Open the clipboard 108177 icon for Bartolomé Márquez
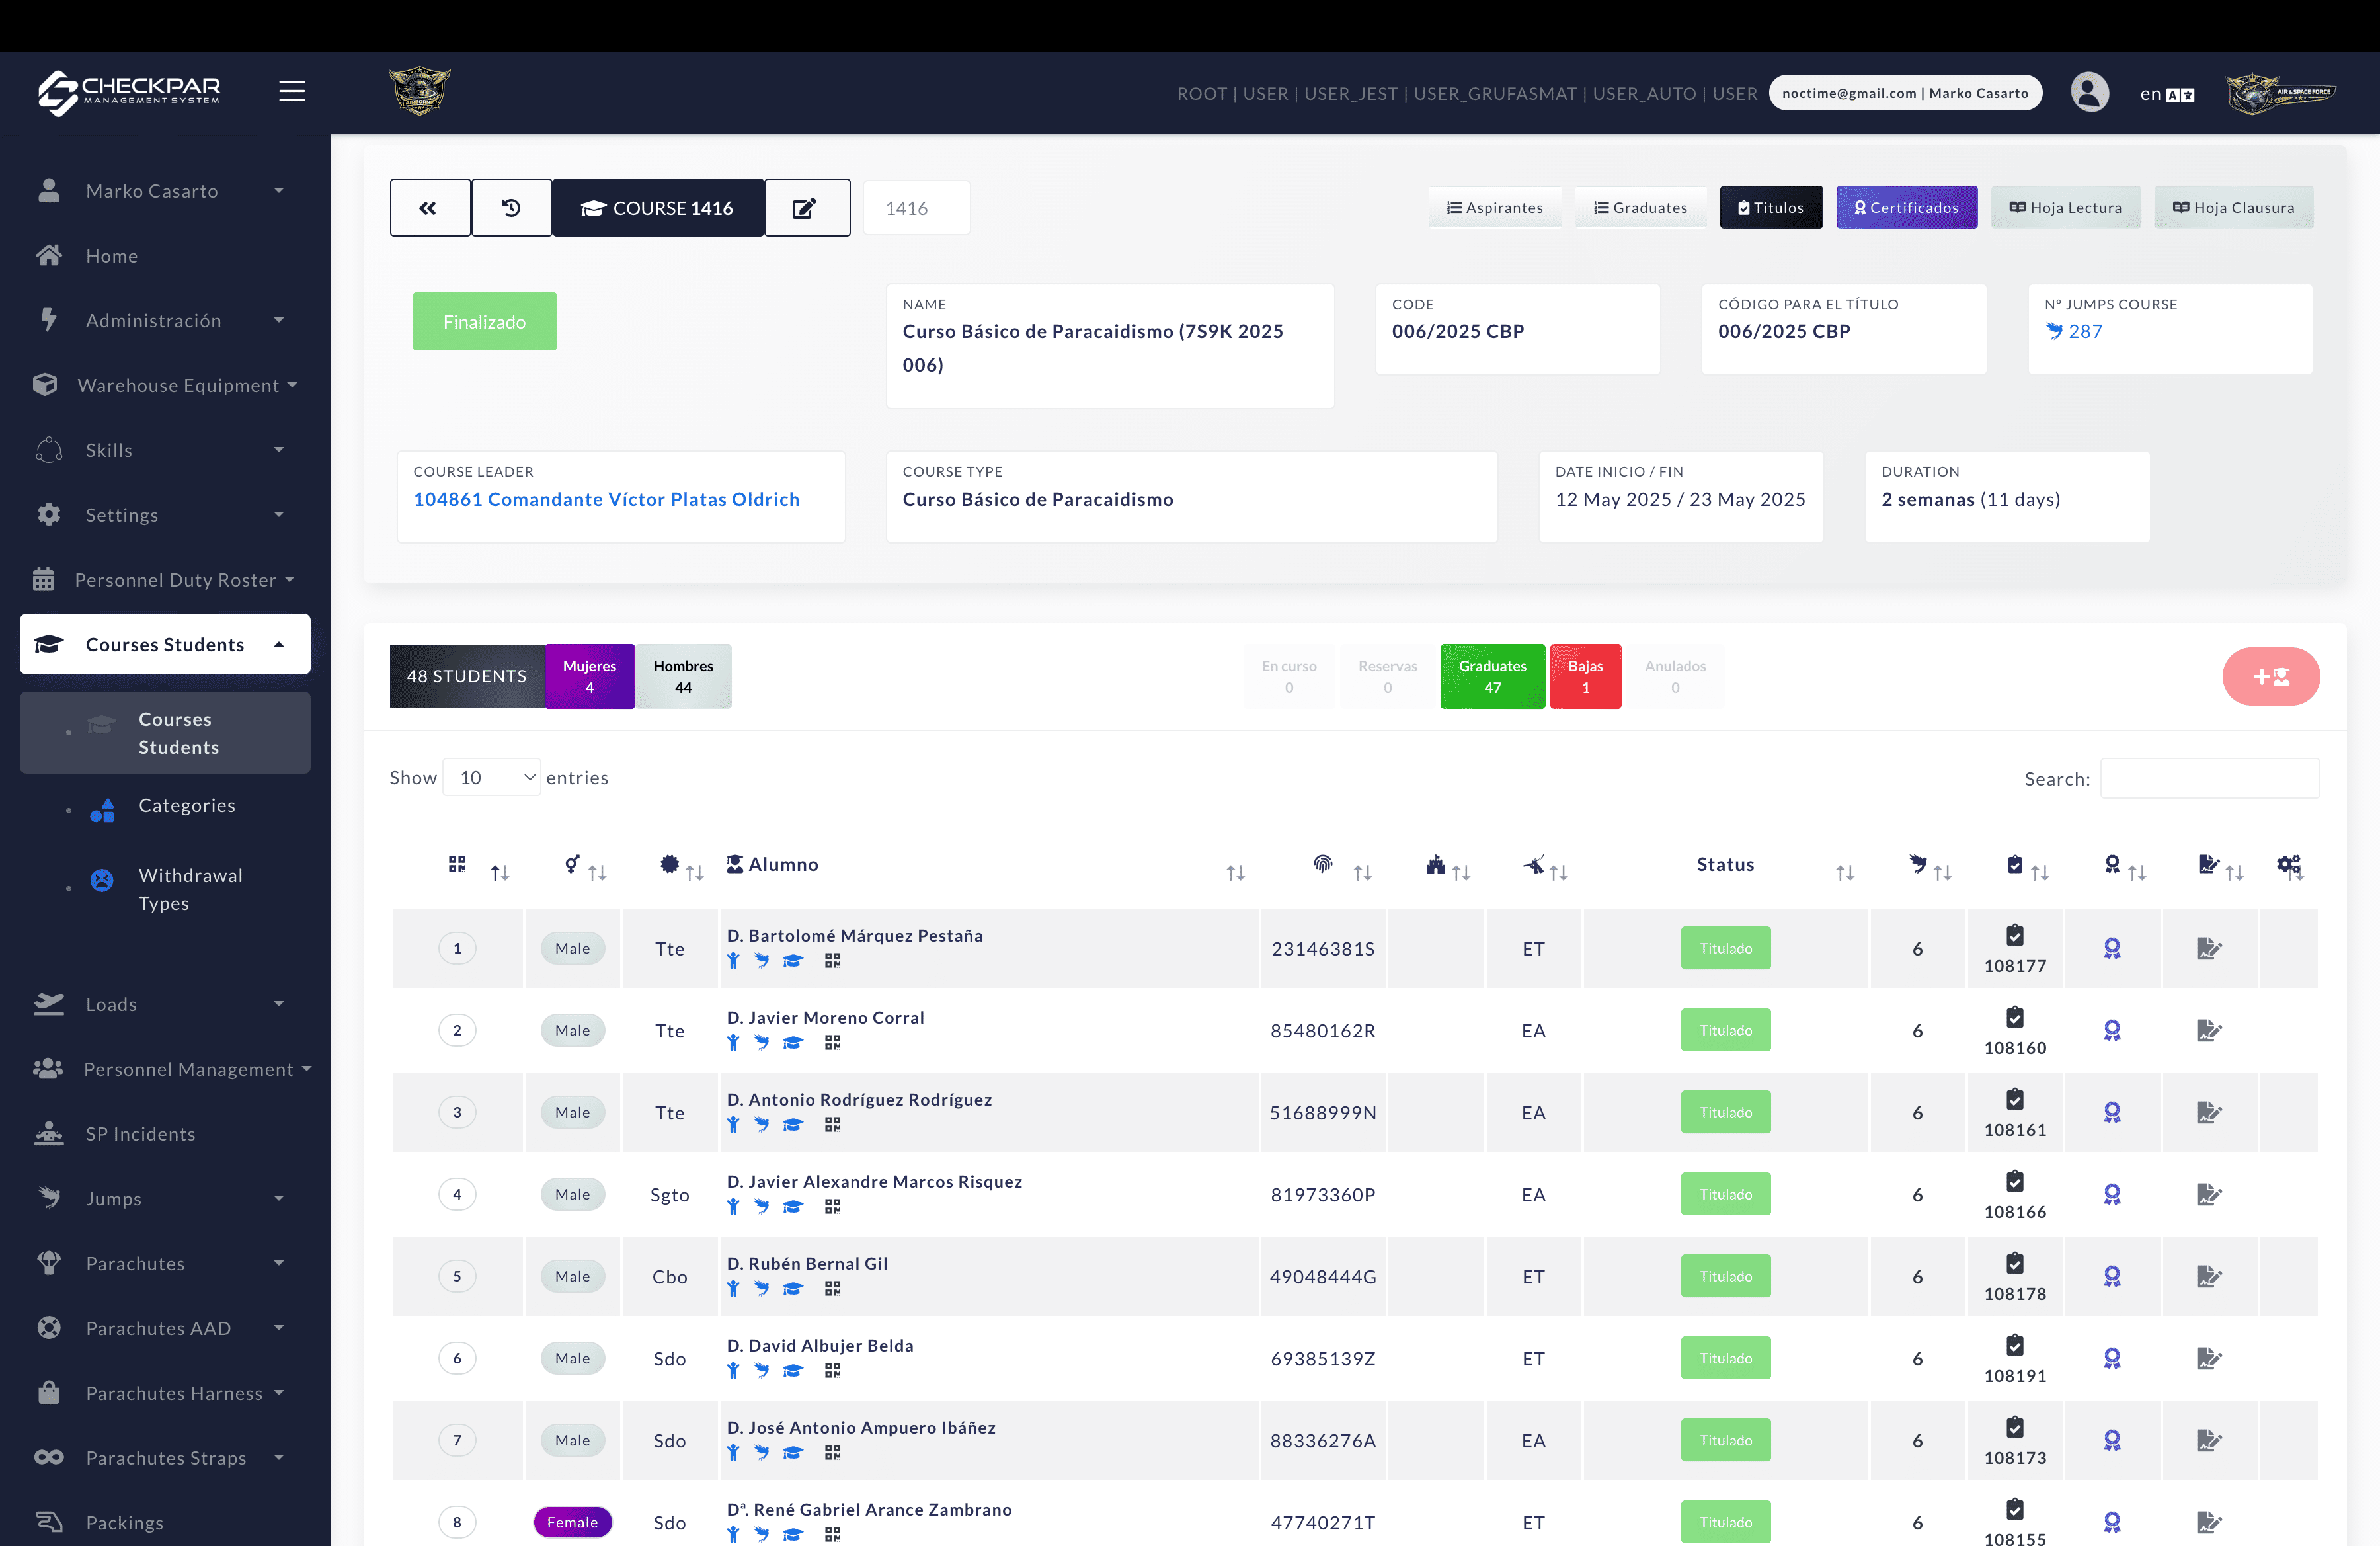 pos(2015,948)
